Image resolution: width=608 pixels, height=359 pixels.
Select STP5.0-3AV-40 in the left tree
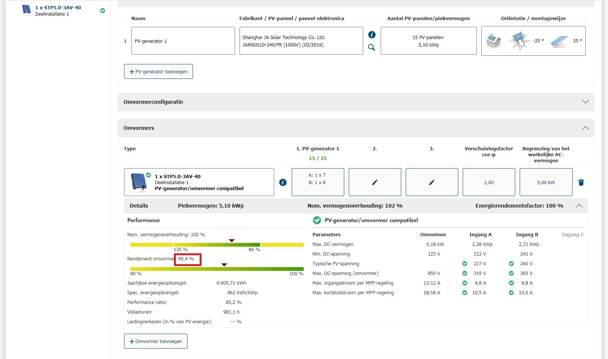pyautogui.click(x=58, y=8)
